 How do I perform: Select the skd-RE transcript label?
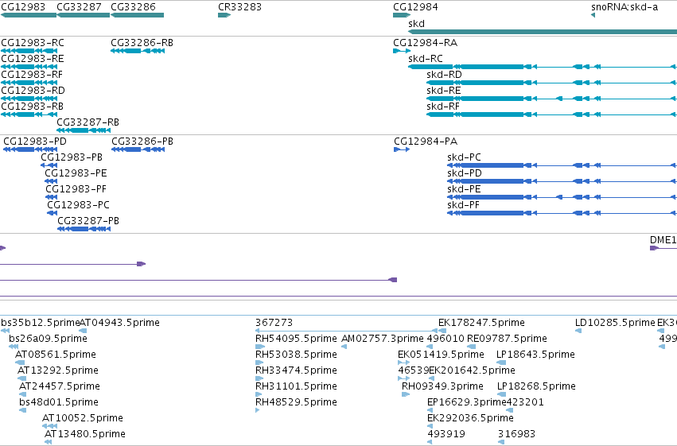[x=443, y=91]
